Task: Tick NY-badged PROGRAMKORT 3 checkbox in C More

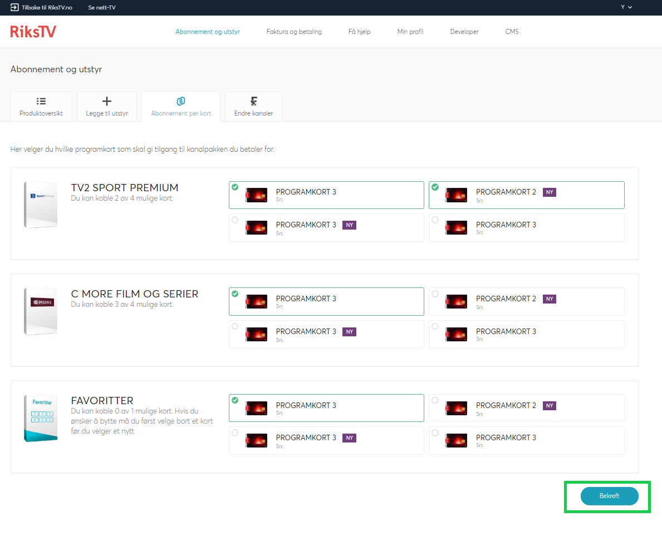Action: point(235,326)
